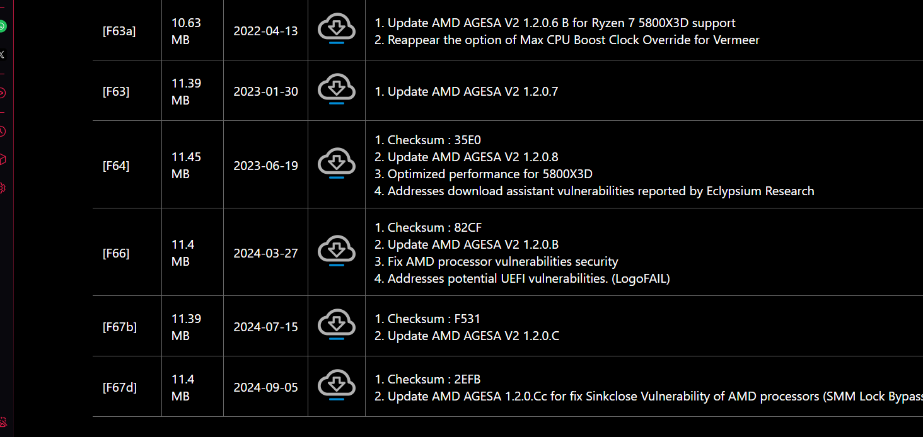Image resolution: width=923 pixels, height=437 pixels.
Task: Open the History clock icon in sidebar
Action: pyautogui.click(x=3, y=132)
